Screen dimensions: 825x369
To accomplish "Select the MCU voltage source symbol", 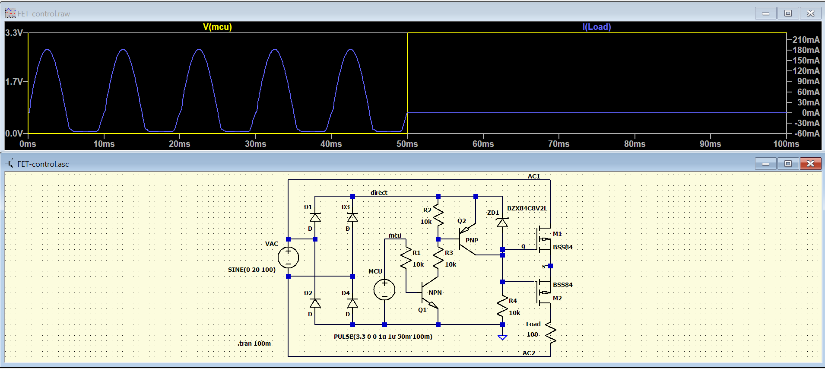I will pos(384,289).
